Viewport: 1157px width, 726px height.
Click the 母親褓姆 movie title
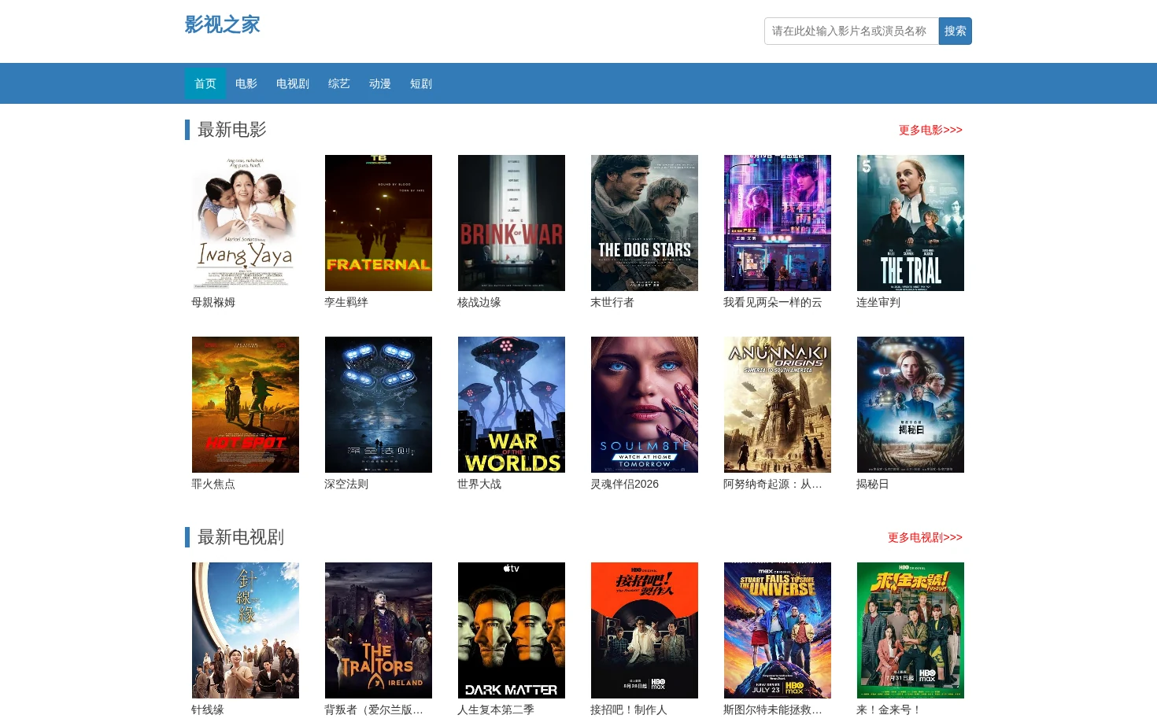coord(213,302)
